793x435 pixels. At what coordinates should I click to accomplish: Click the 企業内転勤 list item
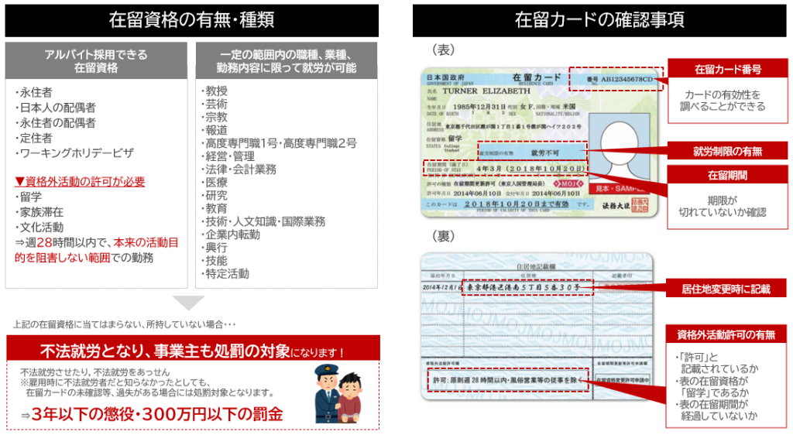231,235
